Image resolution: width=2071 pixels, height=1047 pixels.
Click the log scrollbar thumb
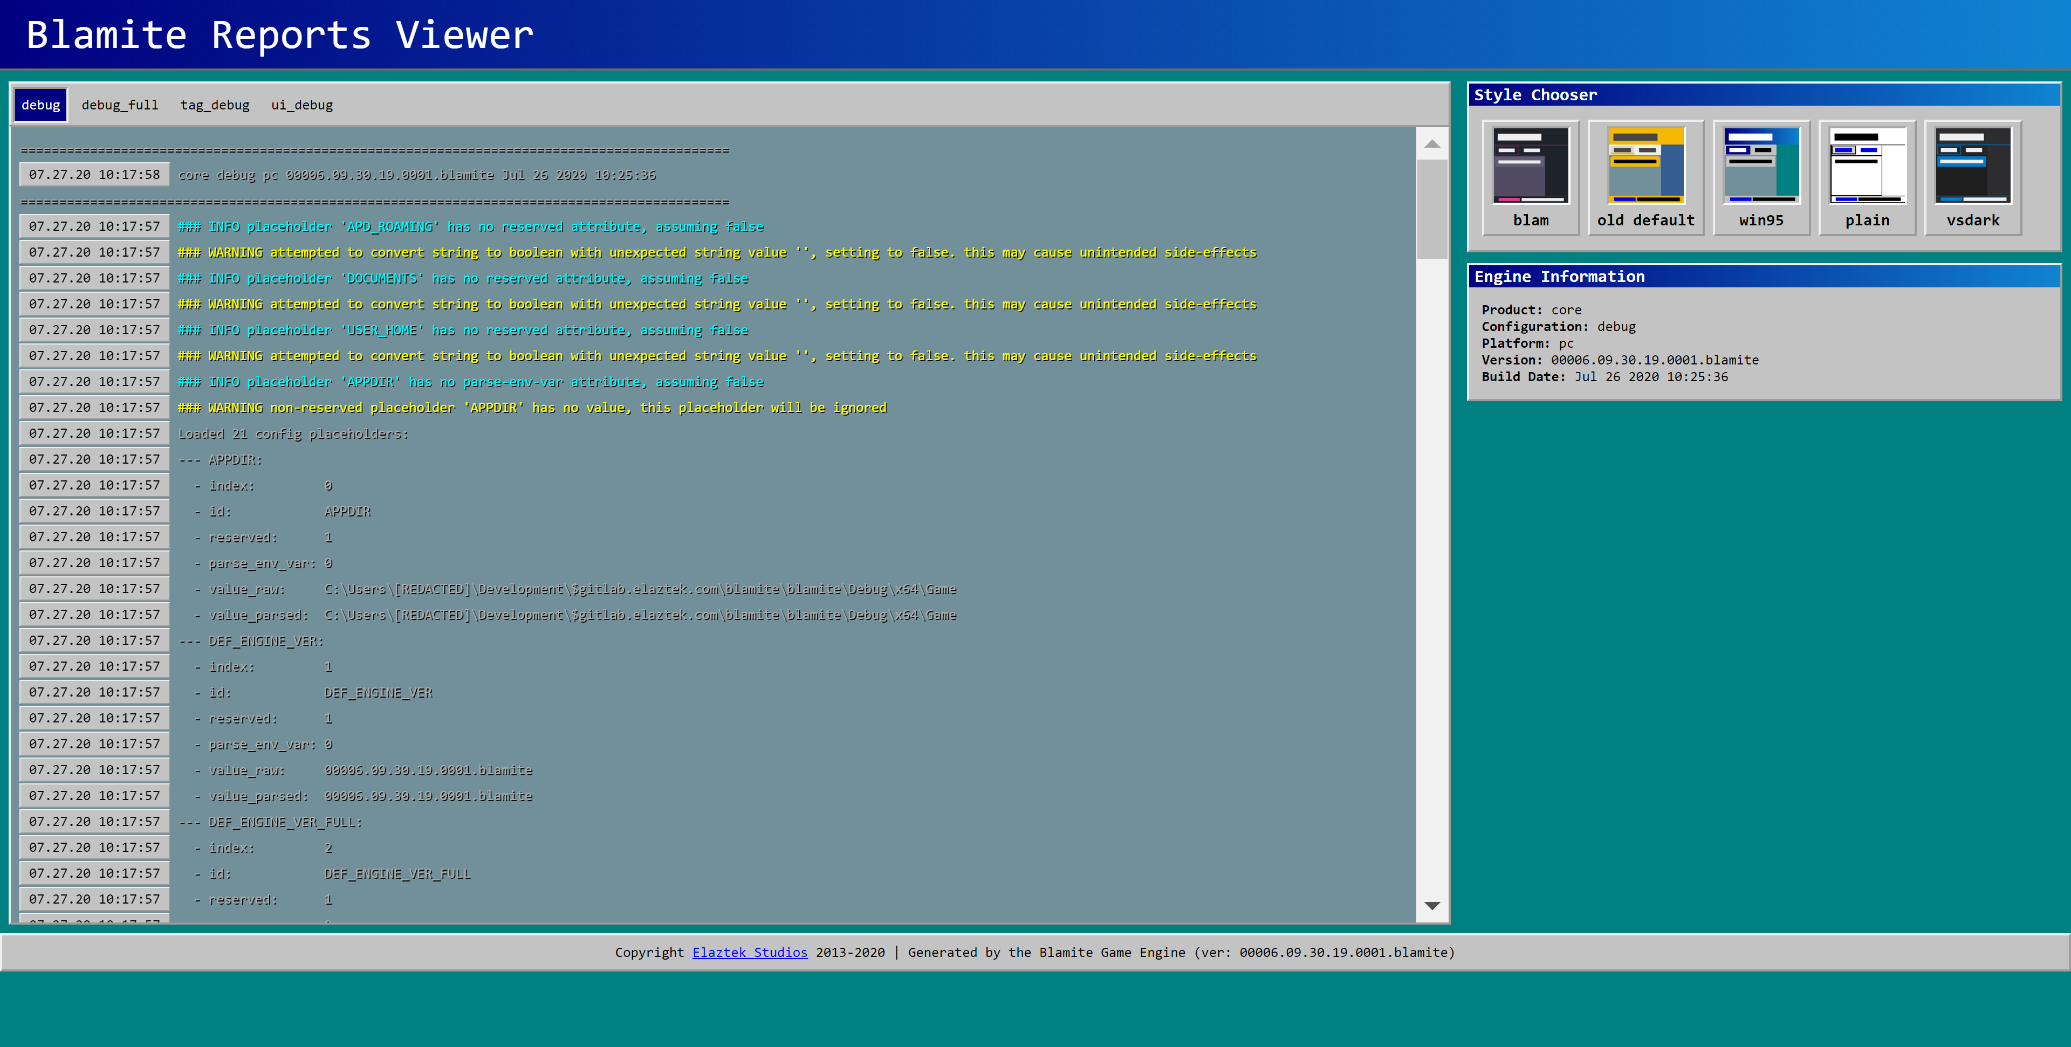click(x=1432, y=209)
